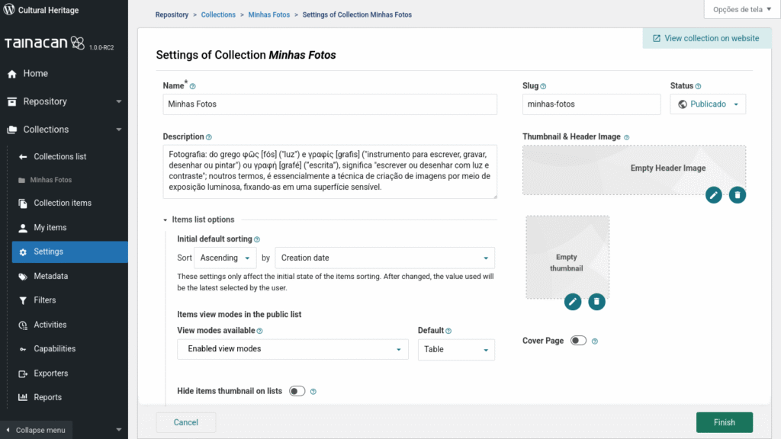Click the thumbnail delete trash icon
This screenshot has width=781, height=439.
pyautogui.click(x=597, y=302)
